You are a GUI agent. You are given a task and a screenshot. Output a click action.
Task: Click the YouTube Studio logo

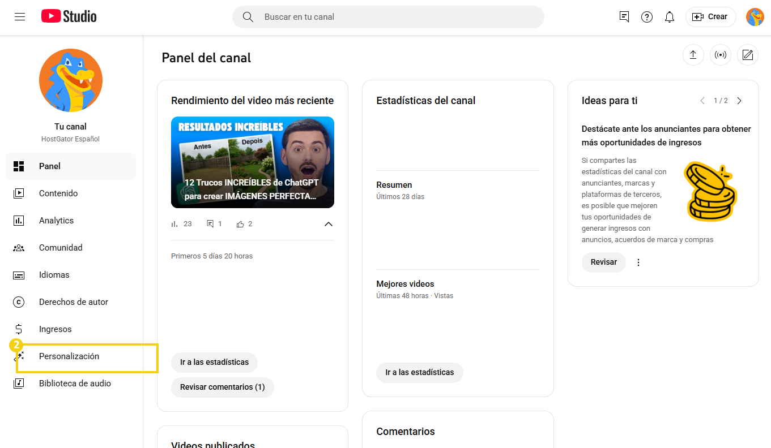68,16
